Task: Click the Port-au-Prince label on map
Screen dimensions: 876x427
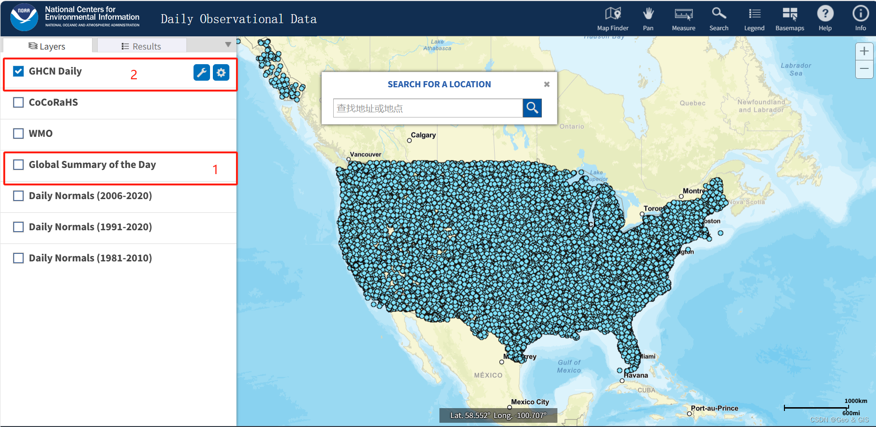Action: click(x=715, y=408)
